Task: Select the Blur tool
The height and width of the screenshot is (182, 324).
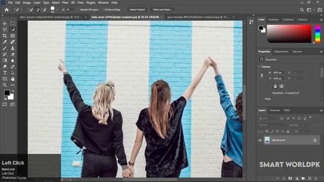Action: [x=13, y=61]
